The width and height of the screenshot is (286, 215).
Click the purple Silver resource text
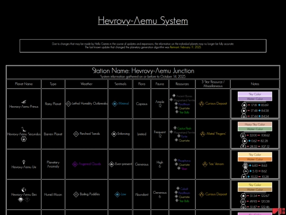pyautogui.click(x=184, y=169)
